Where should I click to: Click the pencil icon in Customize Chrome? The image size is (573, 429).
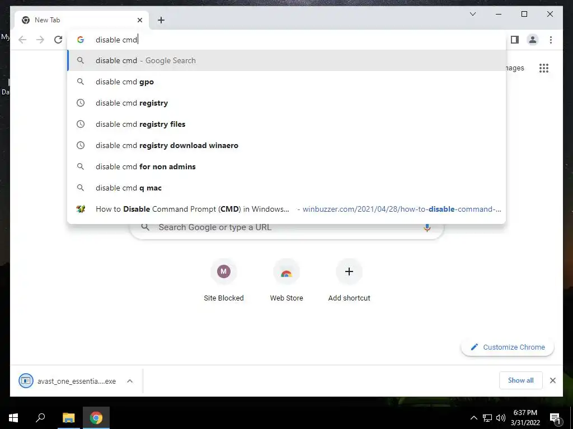pyautogui.click(x=475, y=347)
